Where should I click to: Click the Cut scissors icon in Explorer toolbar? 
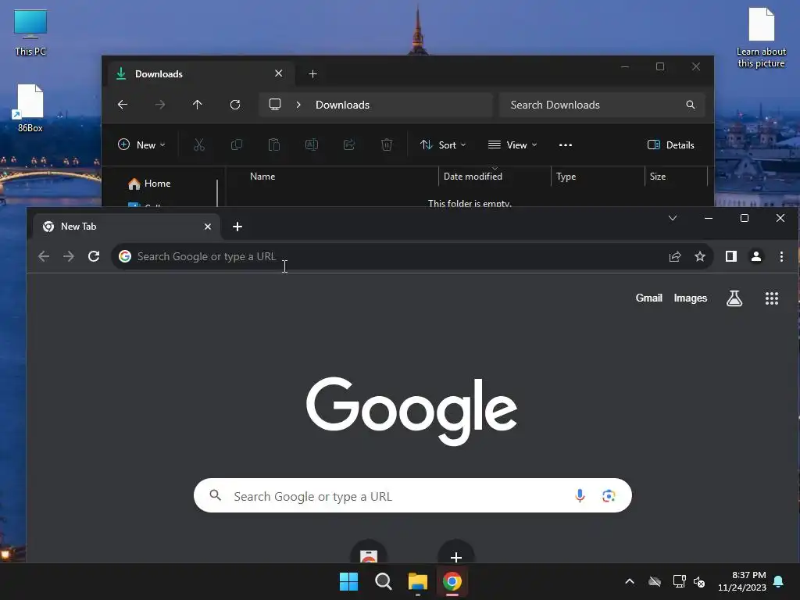[199, 145]
